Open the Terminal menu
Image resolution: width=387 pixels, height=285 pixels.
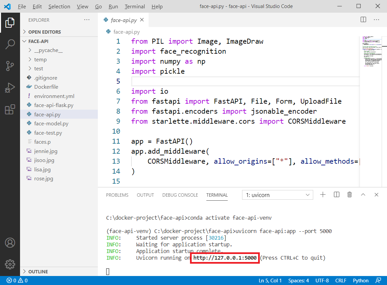[x=135, y=6]
